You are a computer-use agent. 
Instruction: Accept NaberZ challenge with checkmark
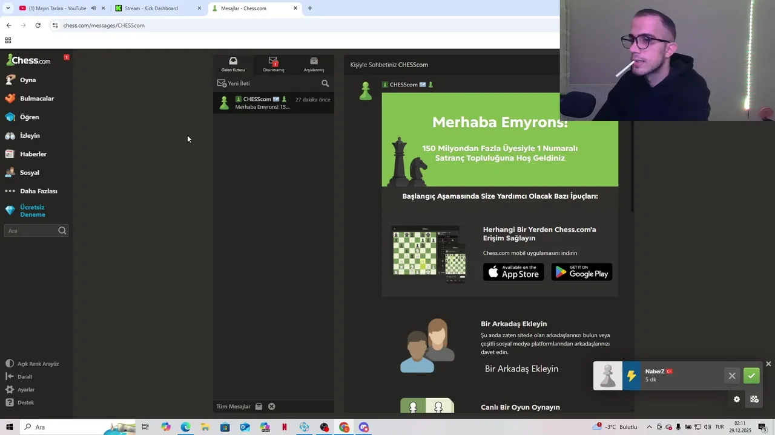[x=751, y=376]
